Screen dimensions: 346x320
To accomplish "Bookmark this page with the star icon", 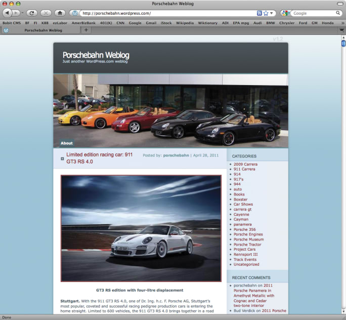I will [266, 13].
